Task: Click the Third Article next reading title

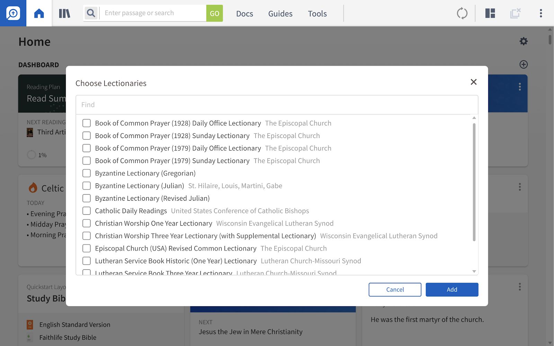Action: [x=52, y=132]
